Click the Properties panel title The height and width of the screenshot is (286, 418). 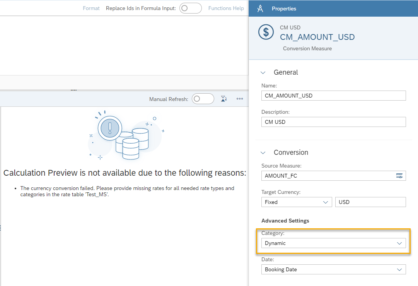(x=284, y=9)
